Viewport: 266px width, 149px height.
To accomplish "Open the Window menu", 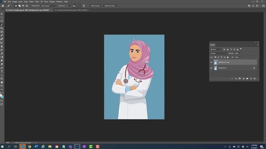I will (x=59, y=2).
